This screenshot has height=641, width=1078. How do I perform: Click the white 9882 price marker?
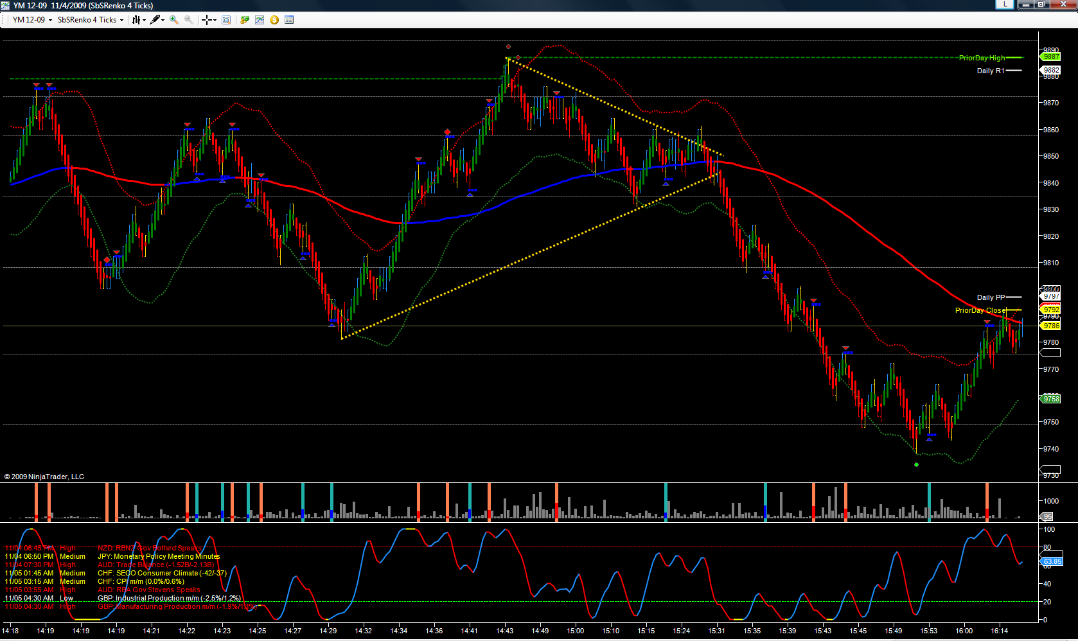point(1051,70)
